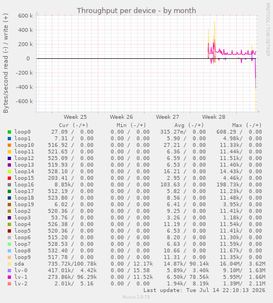Click loop0 average value 315.27m
Viewport: 273px width, 303px height.
coord(173,132)
